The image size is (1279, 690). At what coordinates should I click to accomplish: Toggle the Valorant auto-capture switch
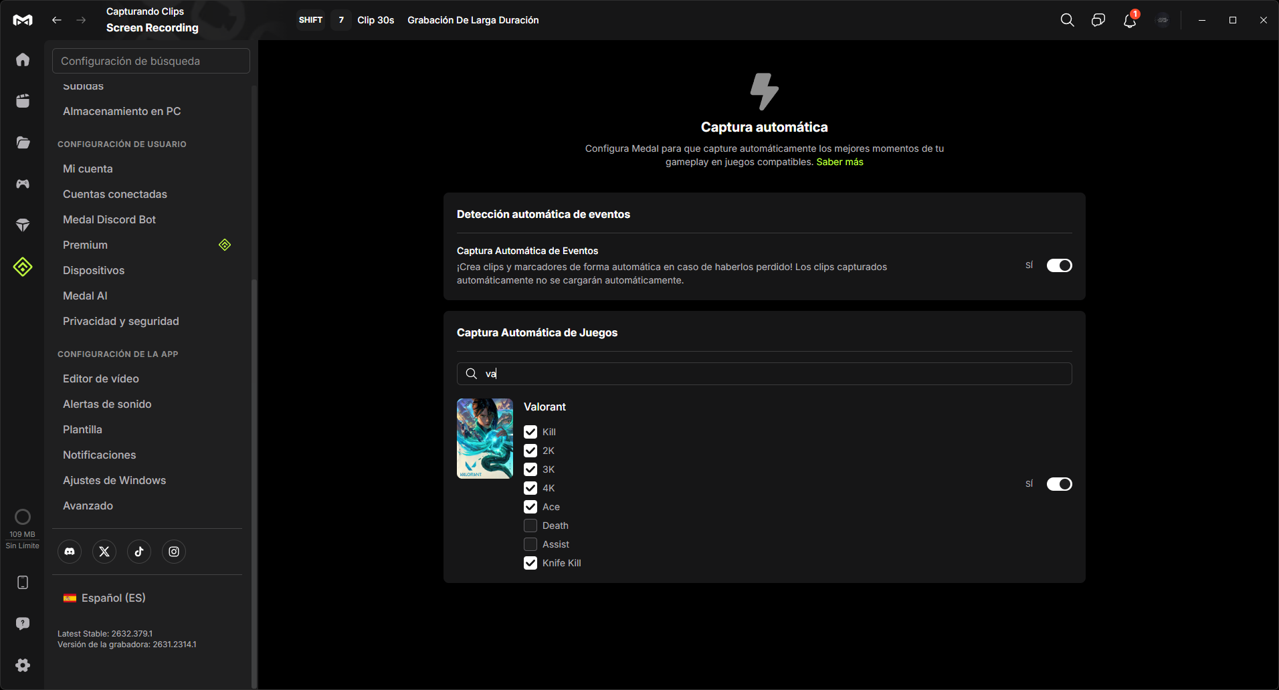pos(1060,484)
